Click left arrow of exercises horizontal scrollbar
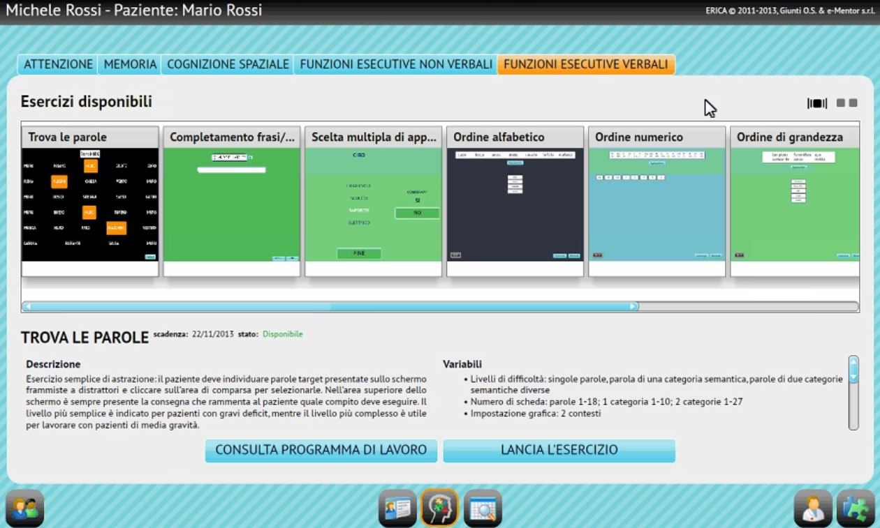 (x=27, y=306)
